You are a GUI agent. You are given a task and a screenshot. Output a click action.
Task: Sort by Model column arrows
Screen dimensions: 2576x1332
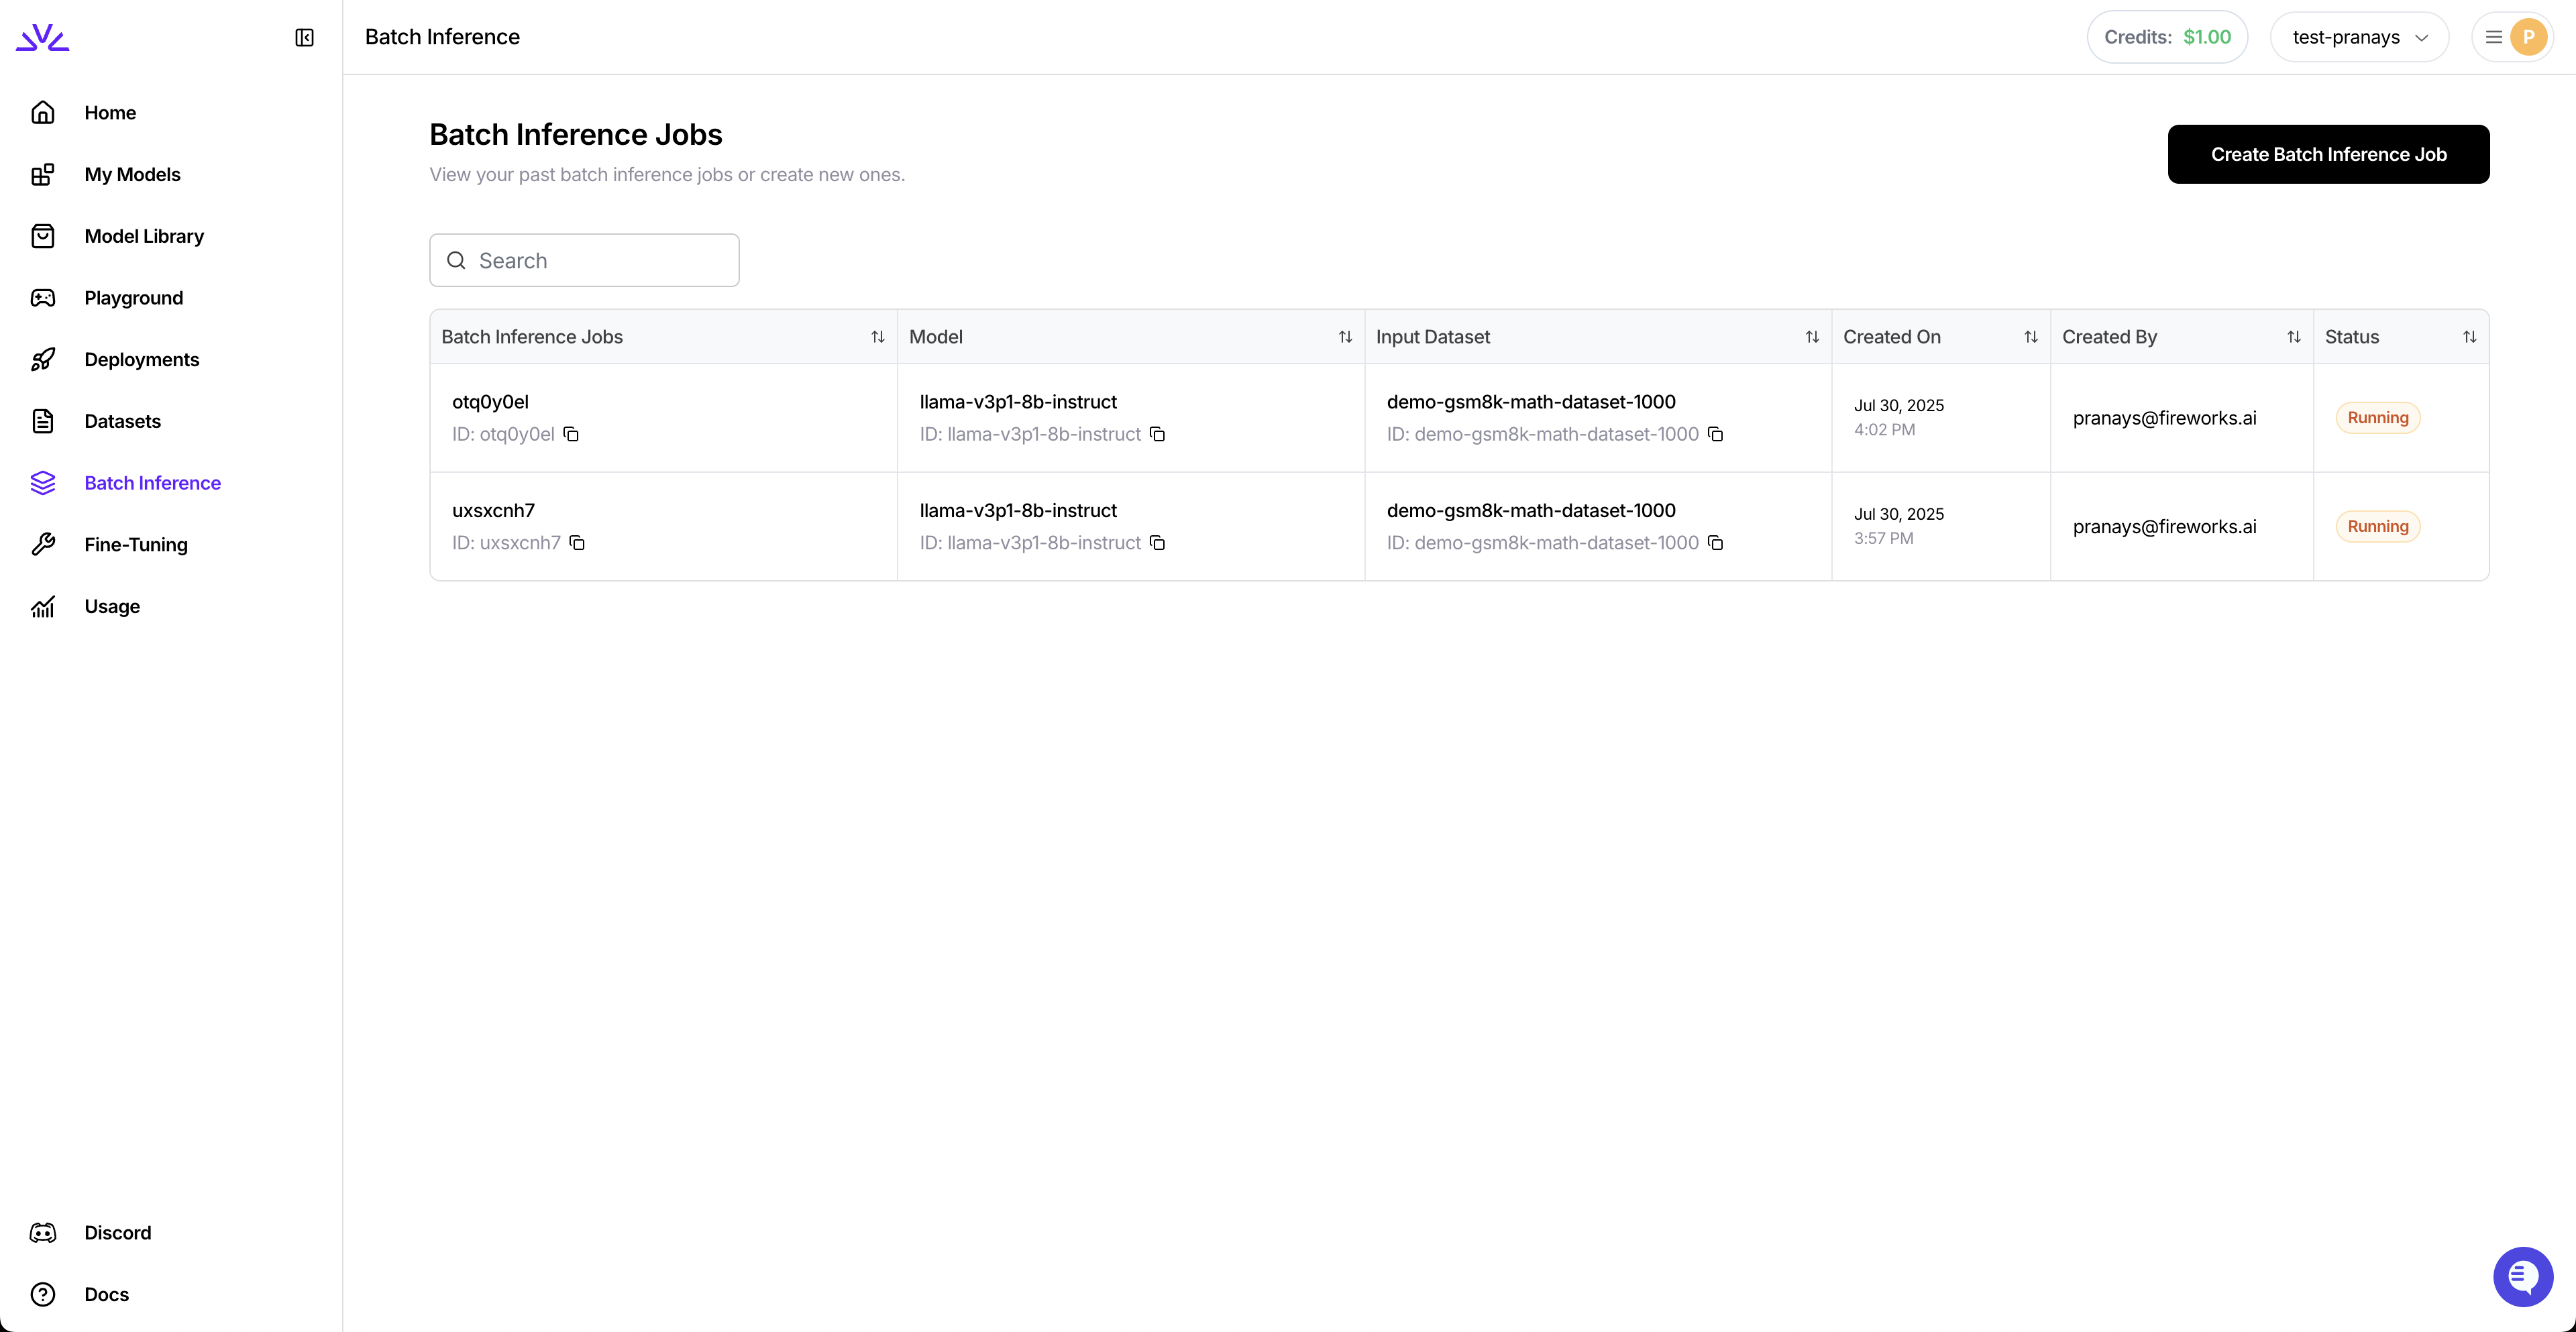[x=1345, y=337]
